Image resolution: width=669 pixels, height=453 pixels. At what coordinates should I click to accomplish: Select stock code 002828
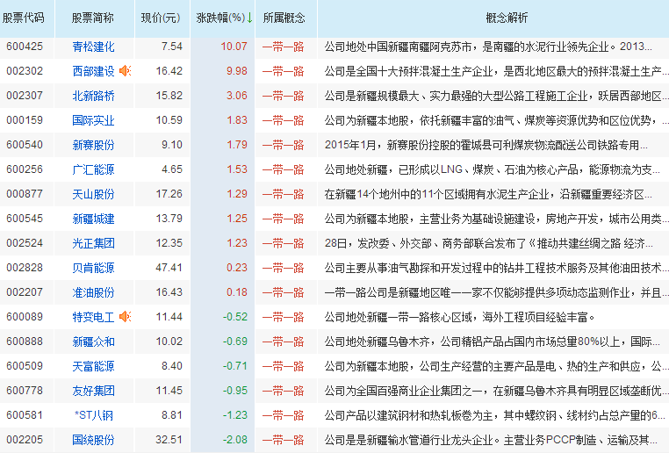click(x=25, y=268)
